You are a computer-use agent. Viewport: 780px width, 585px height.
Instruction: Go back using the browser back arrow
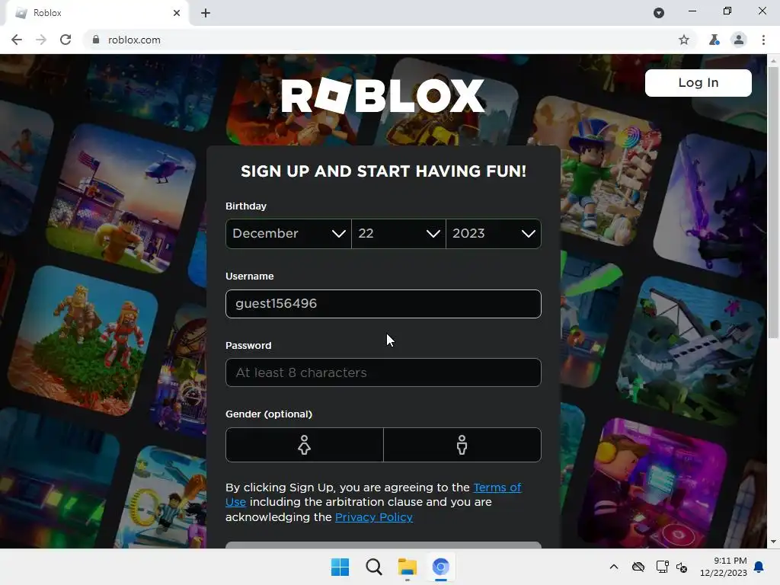pyautogui.click(x=17, y=40)
